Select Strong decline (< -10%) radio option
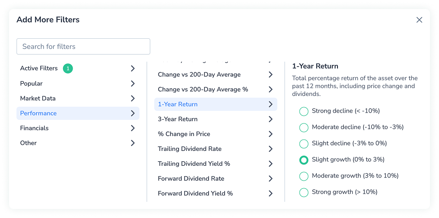Screen dimensions: 439x218 [304, 111]
